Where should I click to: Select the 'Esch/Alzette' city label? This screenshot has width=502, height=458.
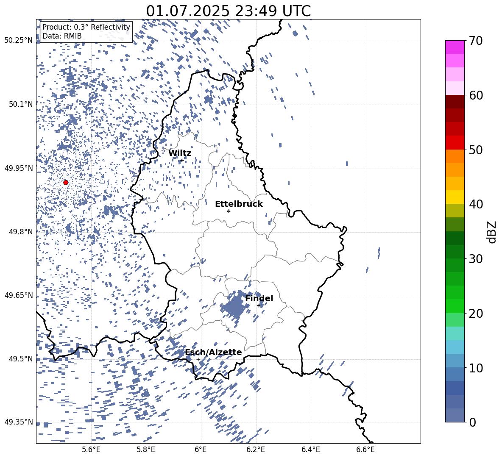(x=213, y=352)
